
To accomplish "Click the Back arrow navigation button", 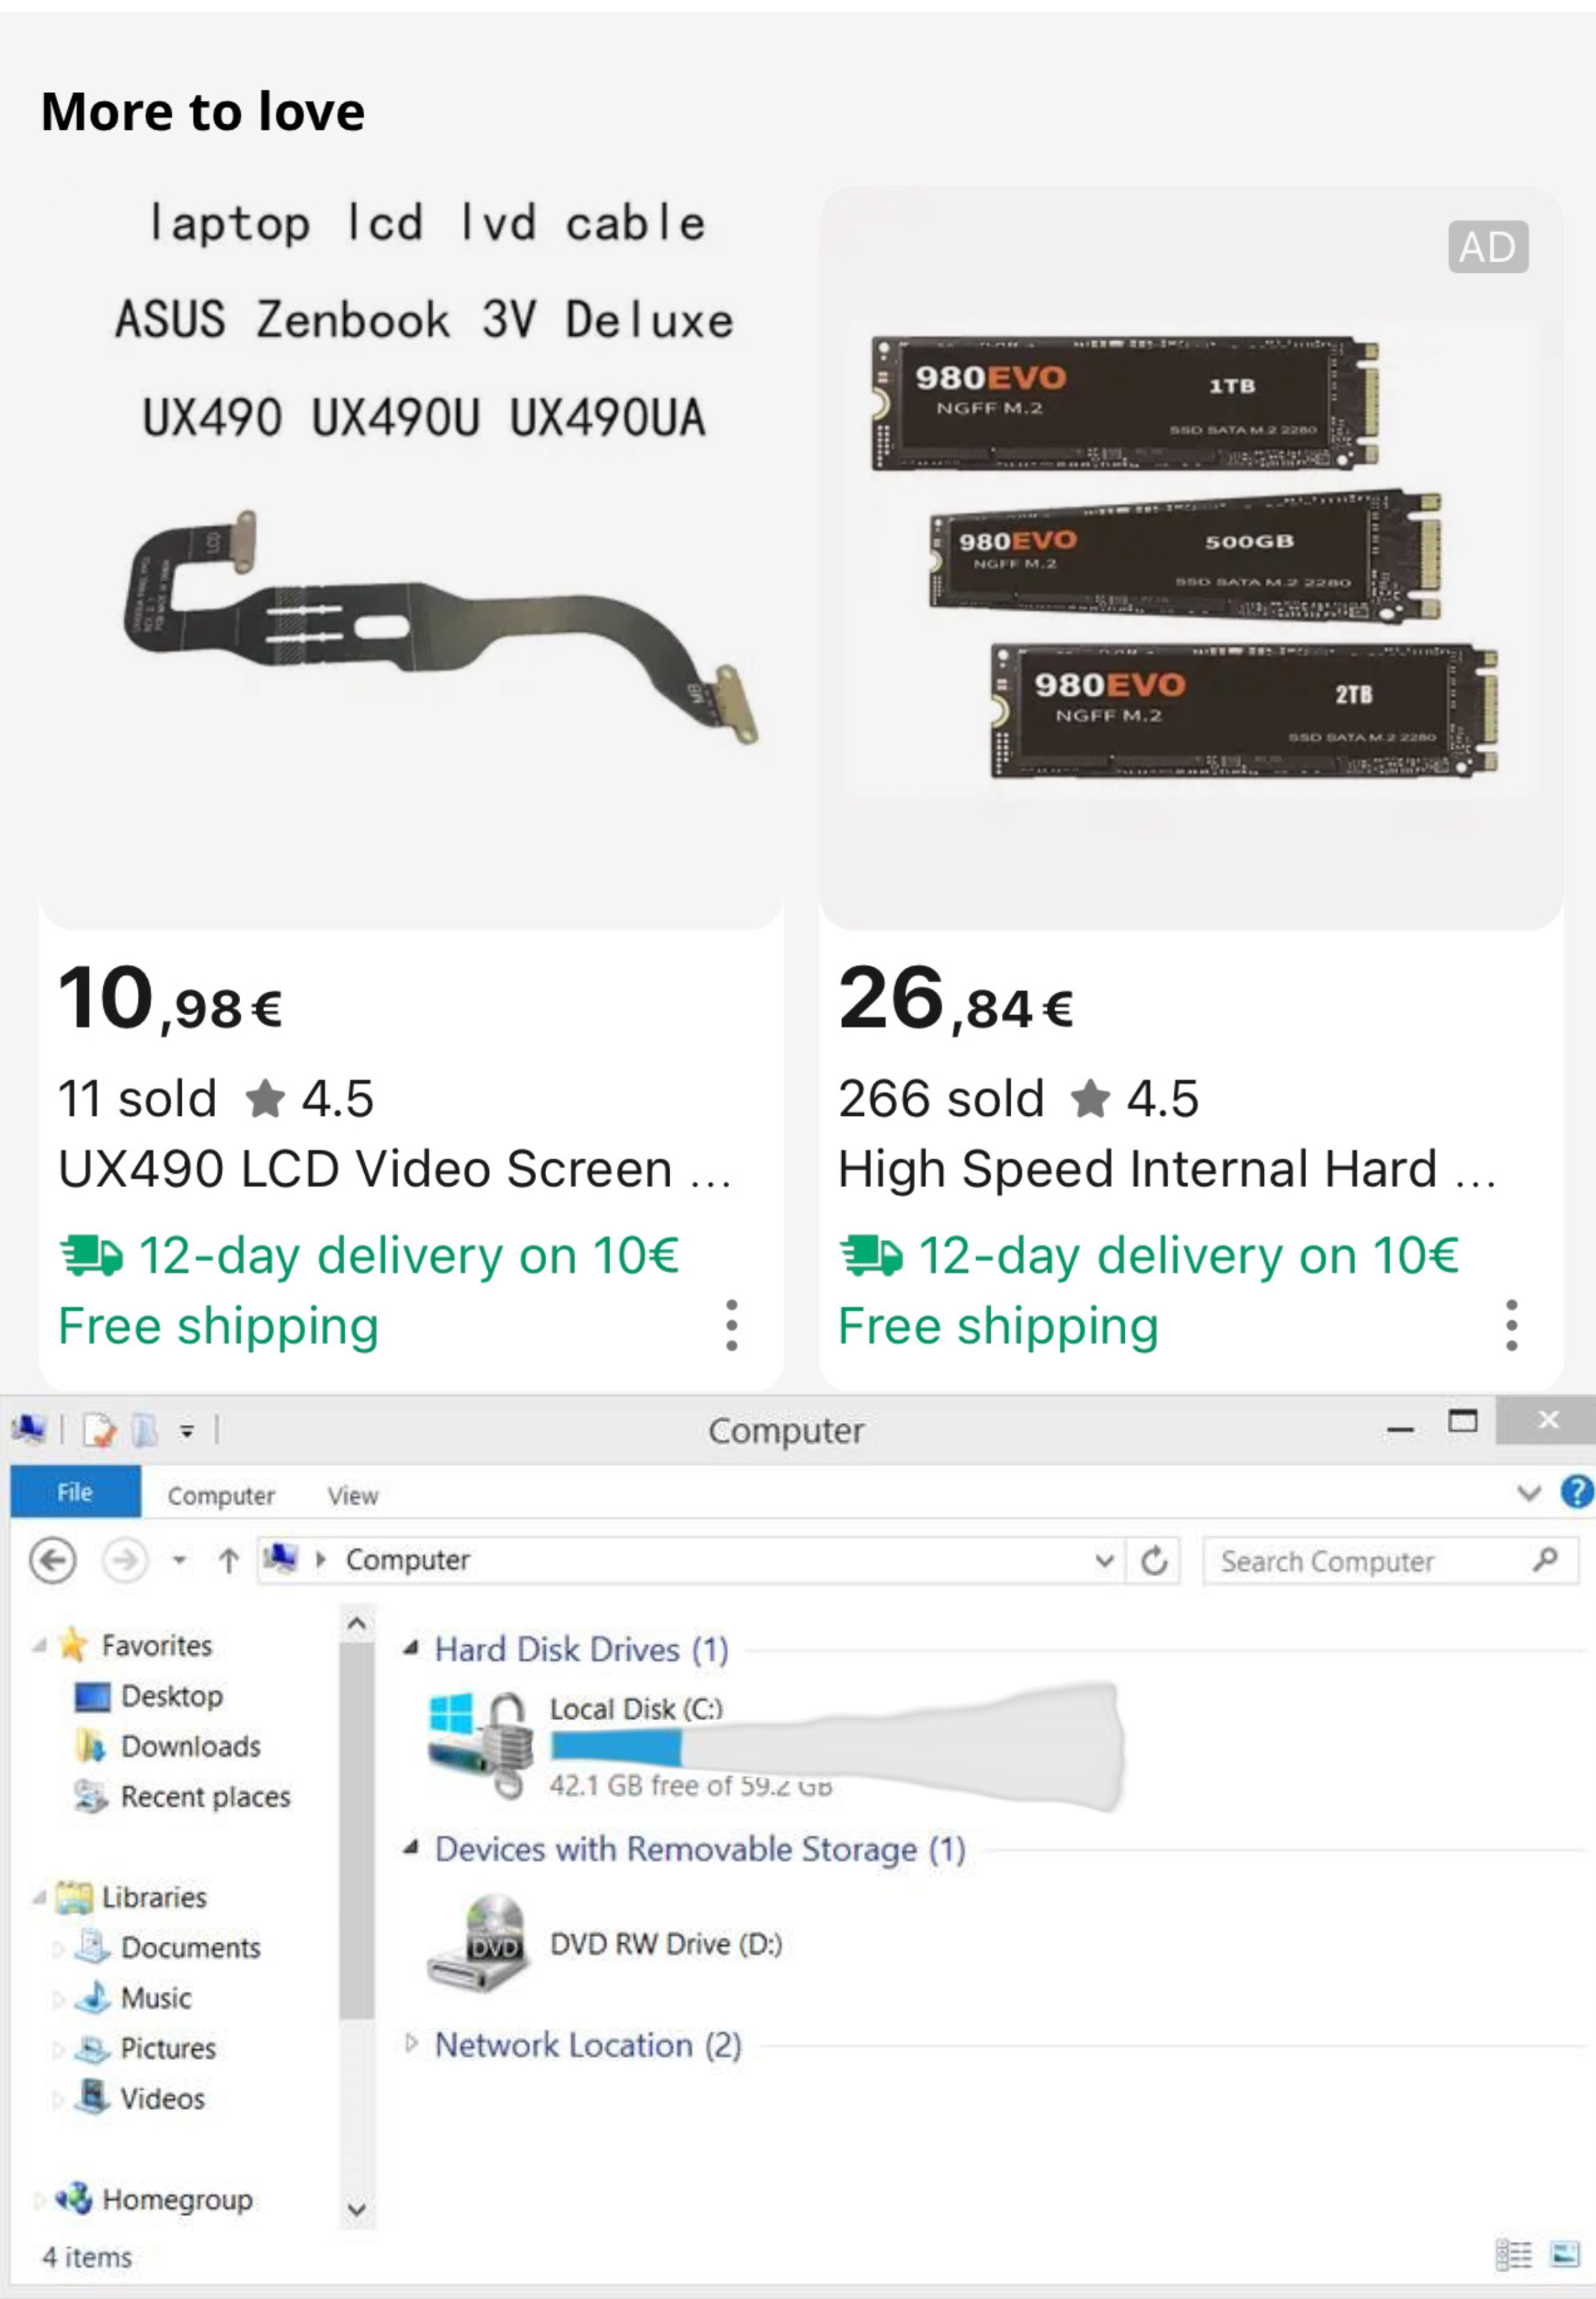I will point(52,1560).
